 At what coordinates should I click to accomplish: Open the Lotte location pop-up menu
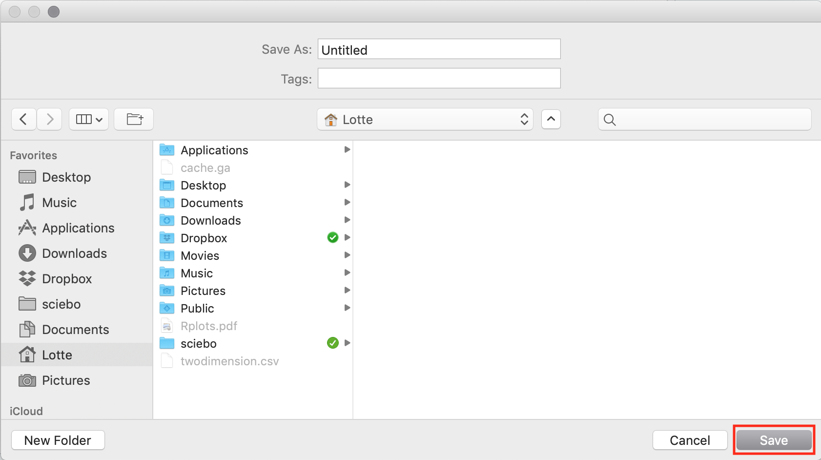425,120
